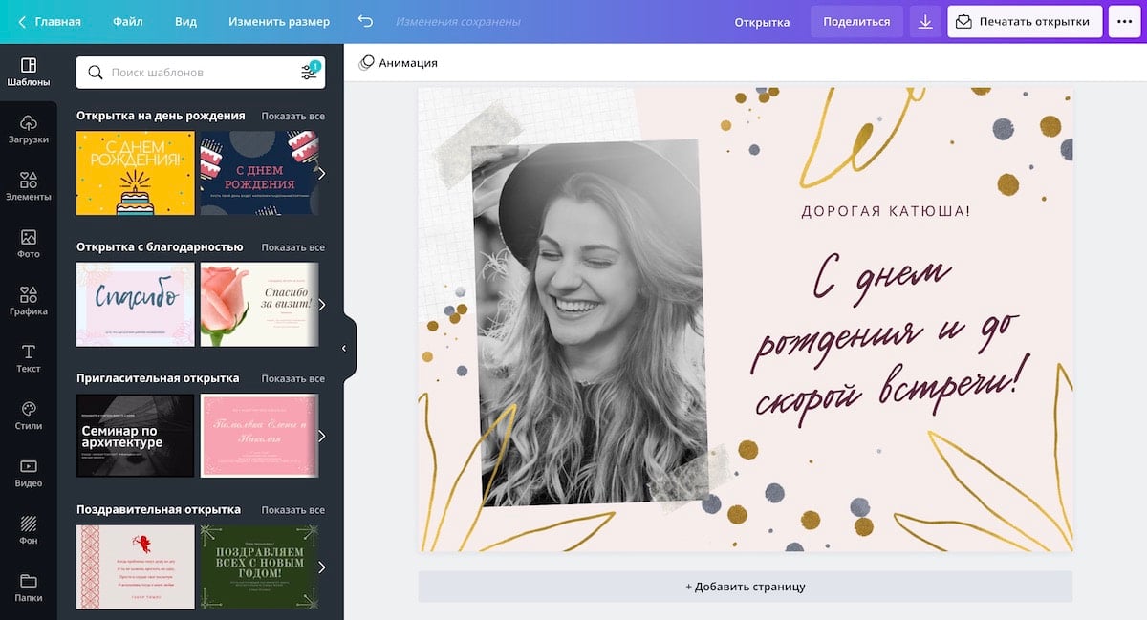Open the Файл menu

tap(128, 21)
